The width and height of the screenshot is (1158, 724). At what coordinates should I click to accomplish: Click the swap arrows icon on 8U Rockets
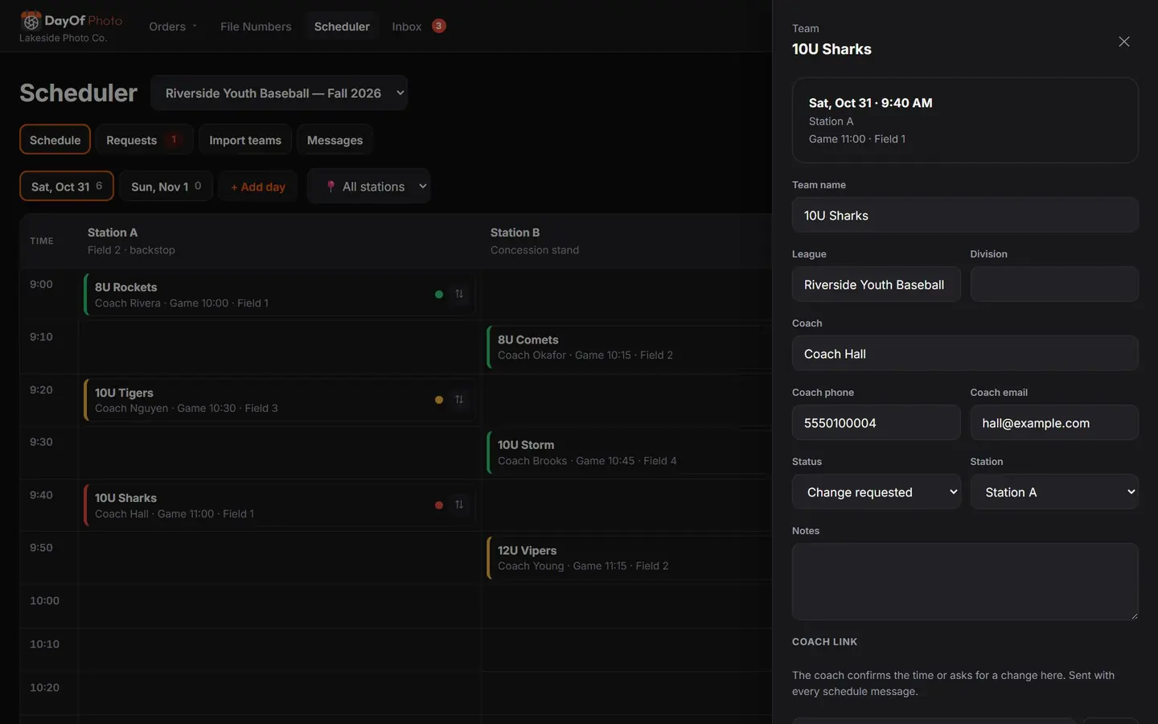(459, 294)
